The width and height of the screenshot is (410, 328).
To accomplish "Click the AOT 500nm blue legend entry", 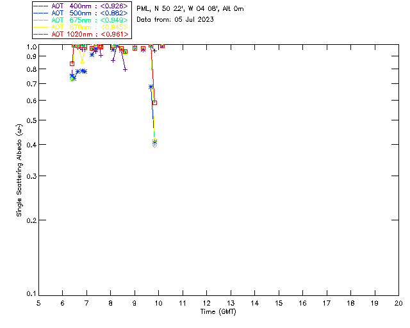I will [81, 13].
